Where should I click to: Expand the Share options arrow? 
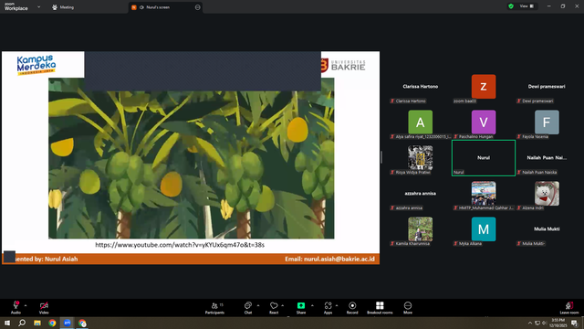pos(312,305)
